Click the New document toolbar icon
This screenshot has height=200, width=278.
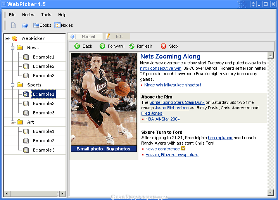pos(13,25)
